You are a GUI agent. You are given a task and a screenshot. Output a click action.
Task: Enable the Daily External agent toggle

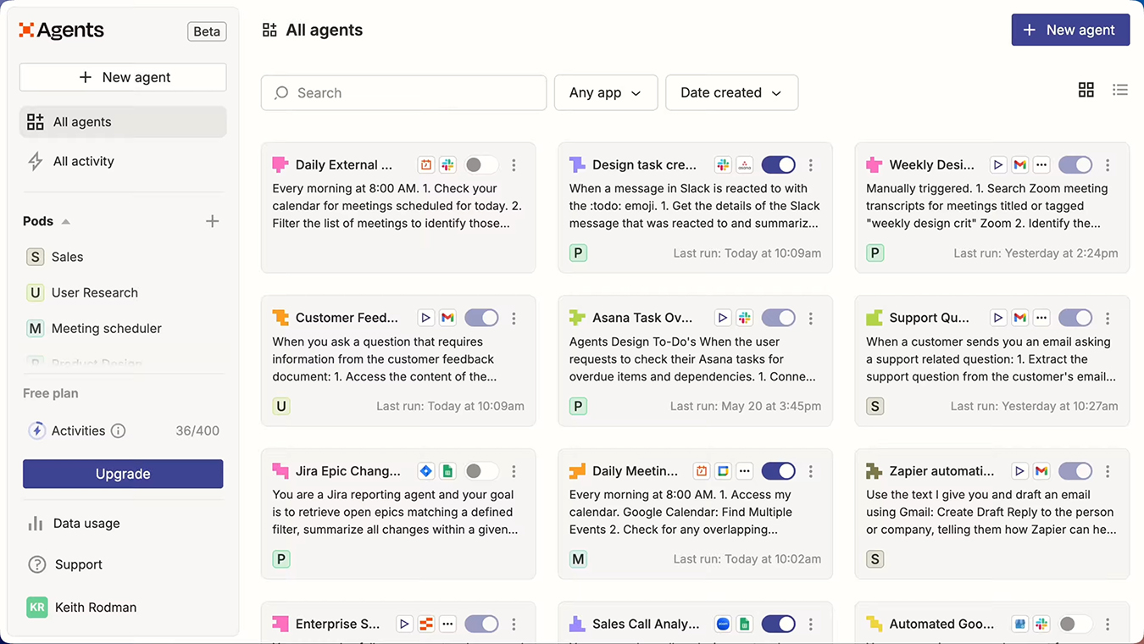[x=480, y=165]
